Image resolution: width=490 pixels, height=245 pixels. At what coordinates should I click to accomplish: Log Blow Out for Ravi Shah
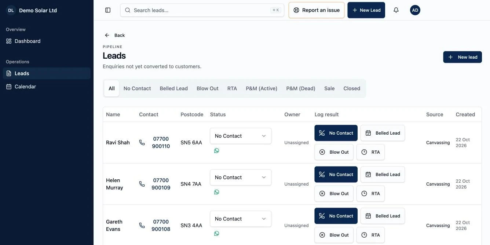coord(334,152)
